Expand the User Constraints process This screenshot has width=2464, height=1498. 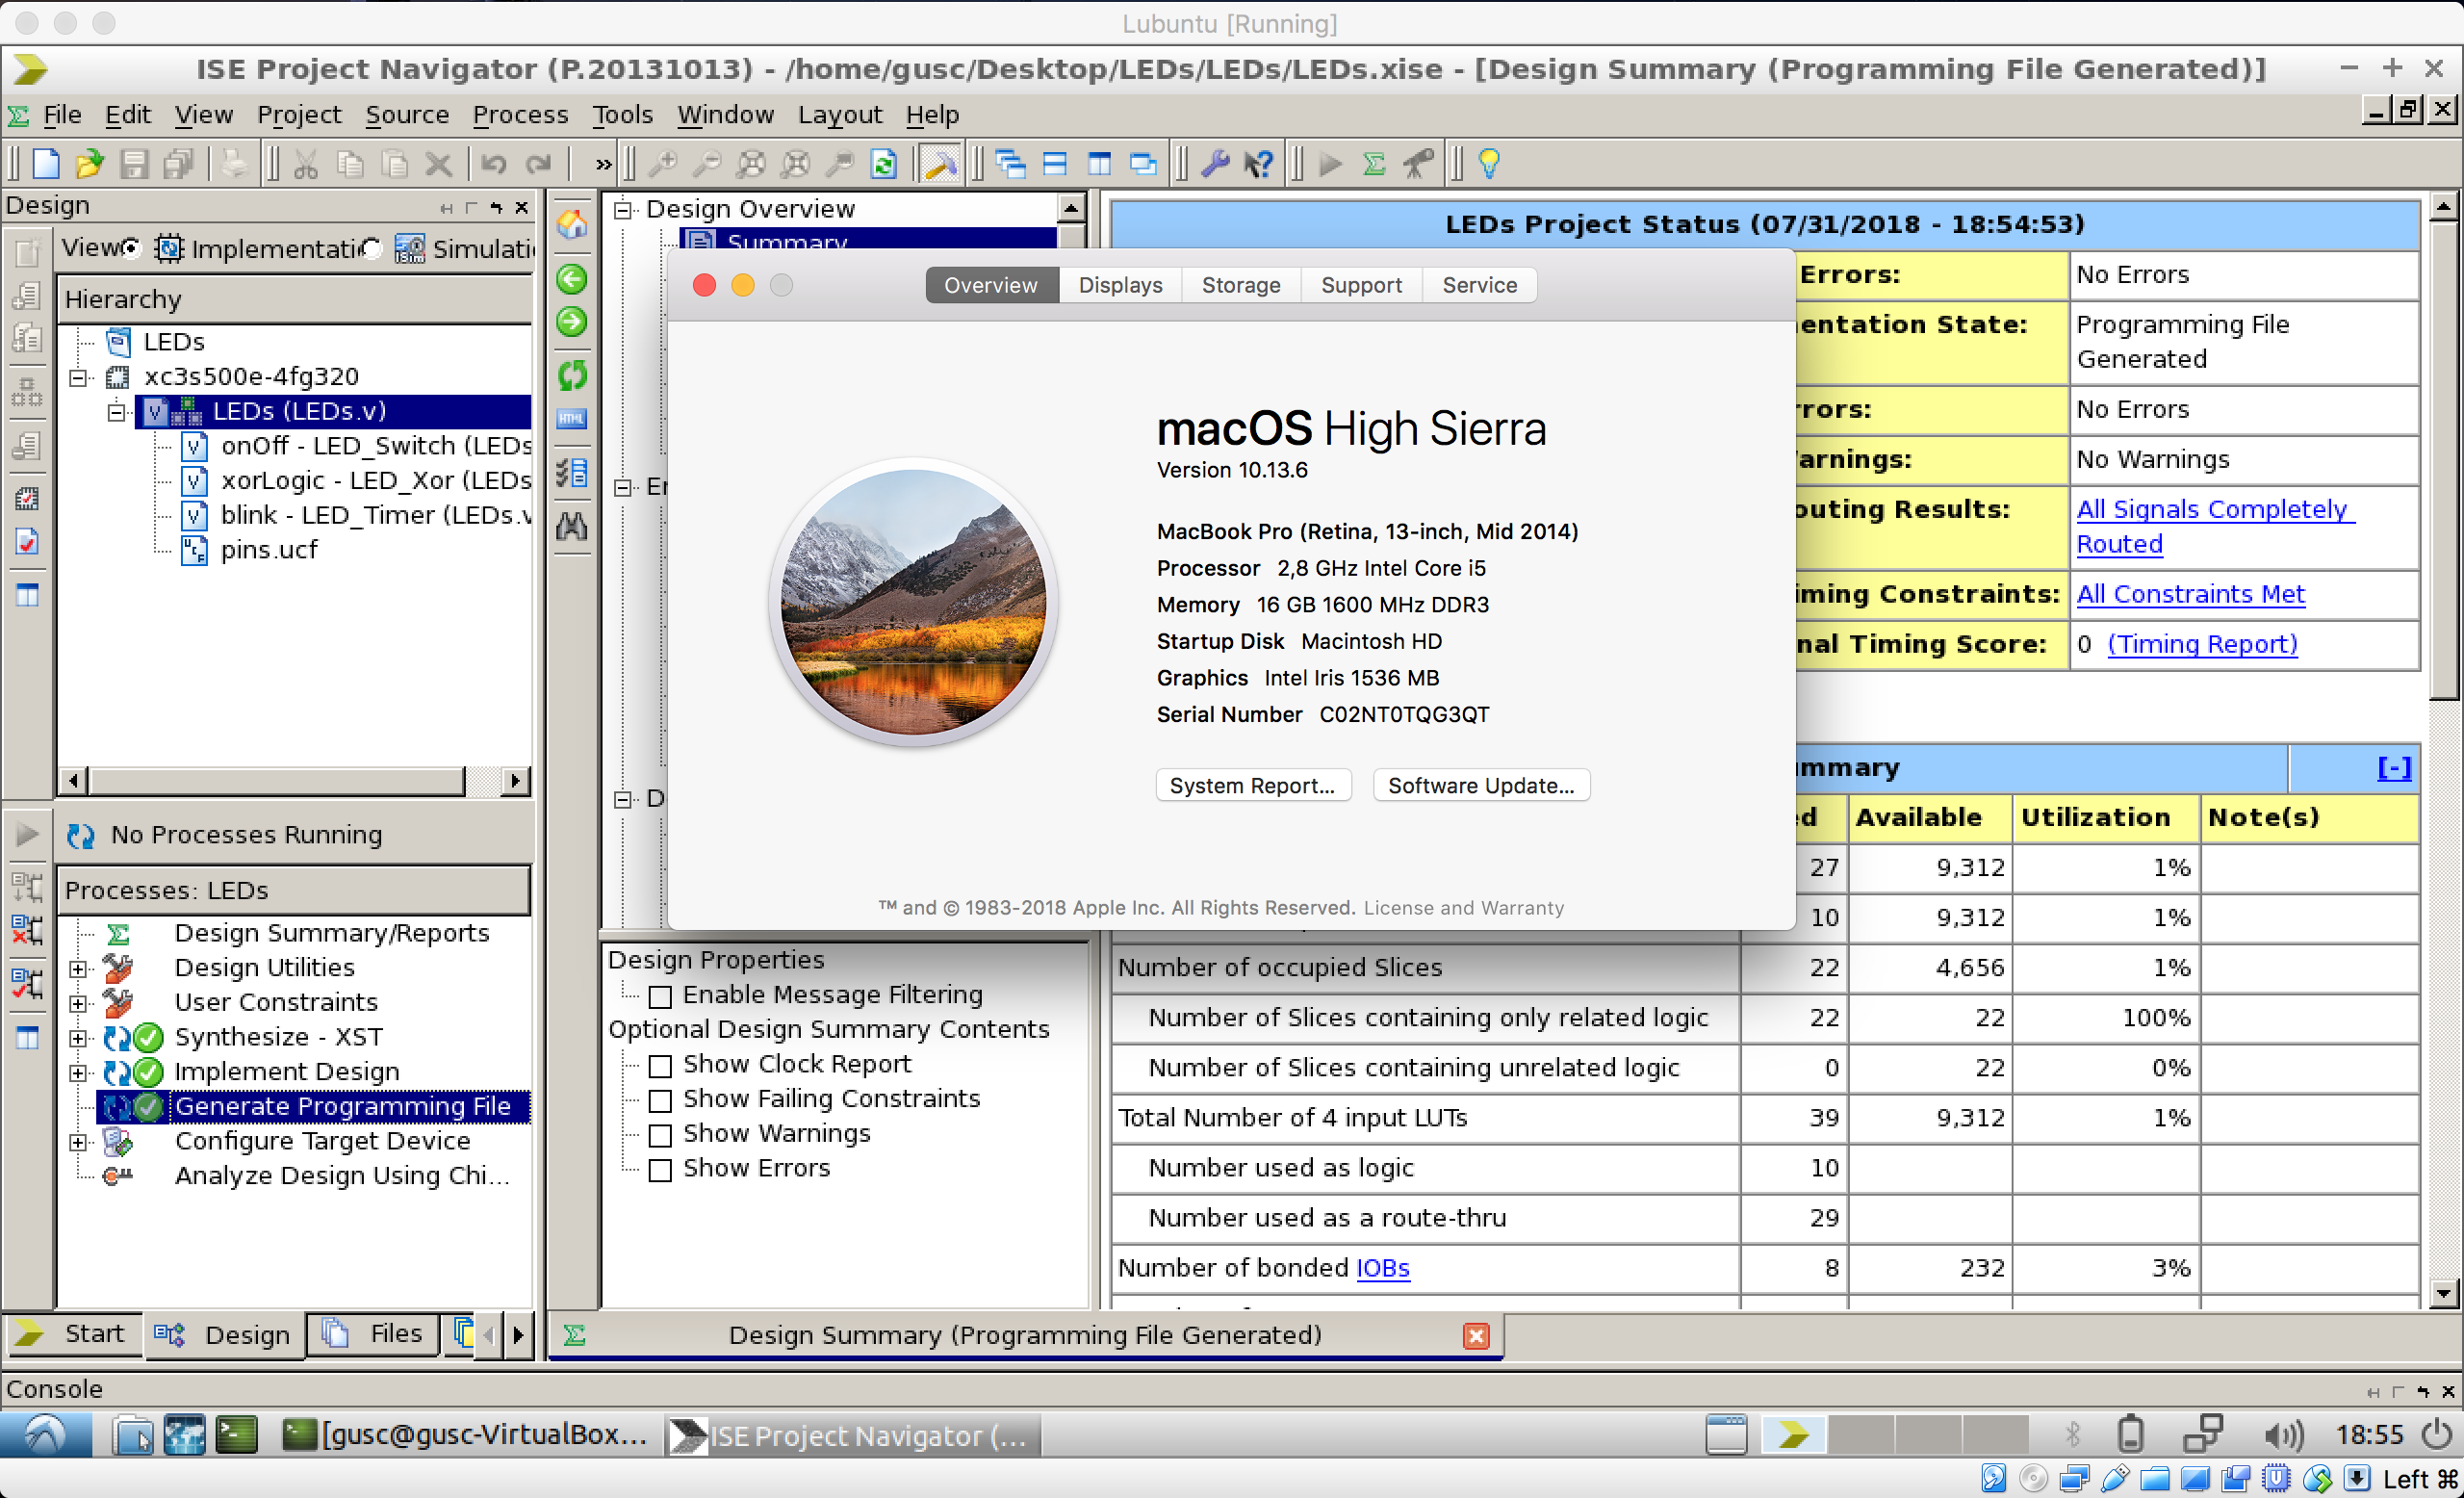coord(78,1003)
